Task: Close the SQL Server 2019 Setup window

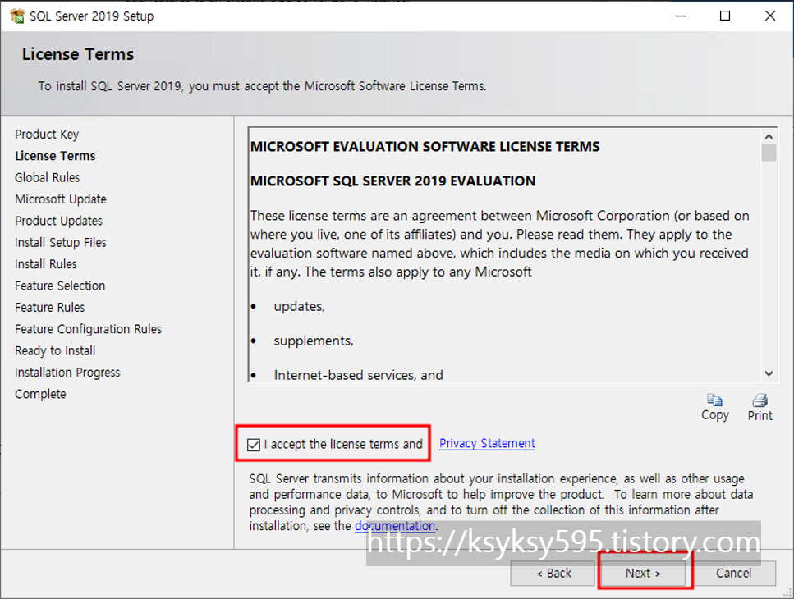Action: click(x=769, y=16)
